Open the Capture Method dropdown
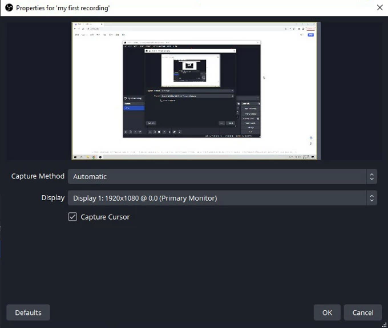 222,177
